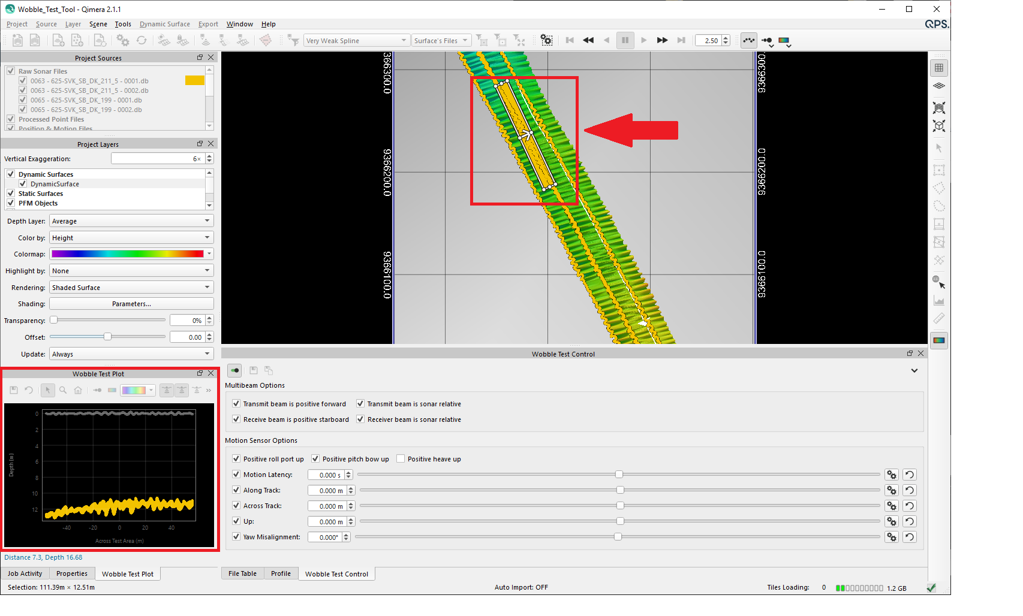Select the 2D grid view icon in right sidebar
Image resolution: width=1023 pixels, height=616 pixels.
tap(939, 68)
